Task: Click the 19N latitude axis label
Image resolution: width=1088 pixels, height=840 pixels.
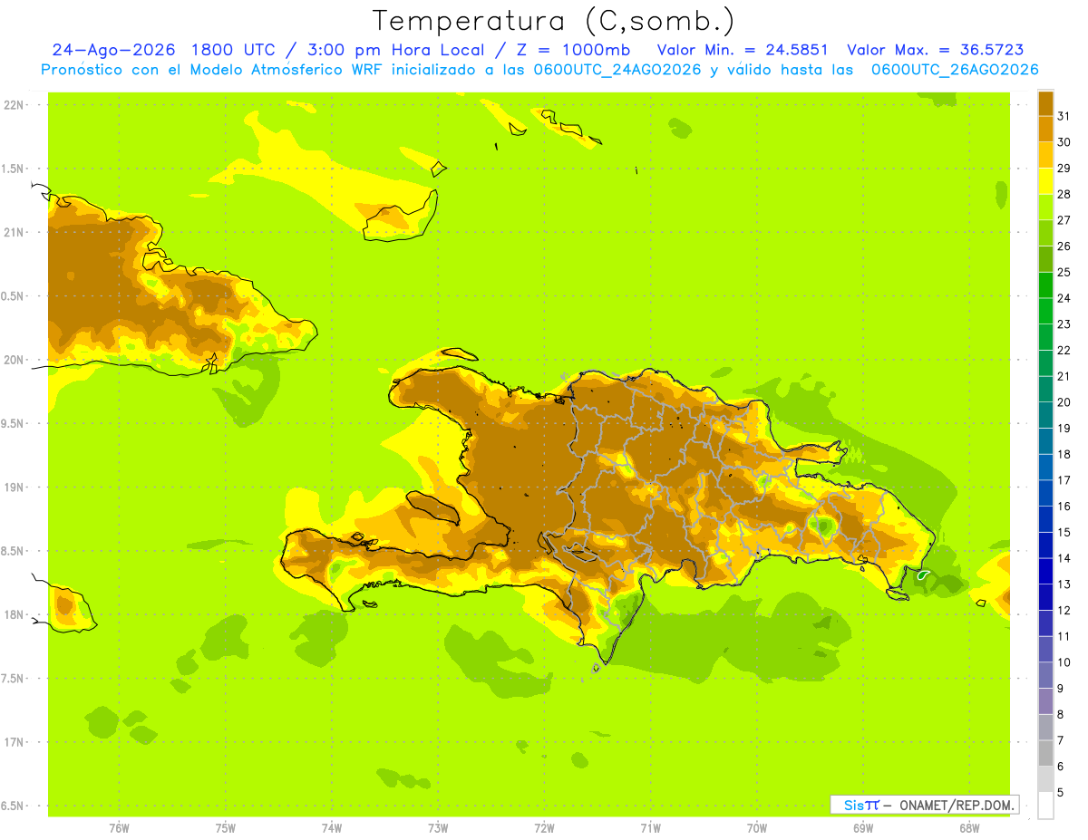Action: point(15,488)
